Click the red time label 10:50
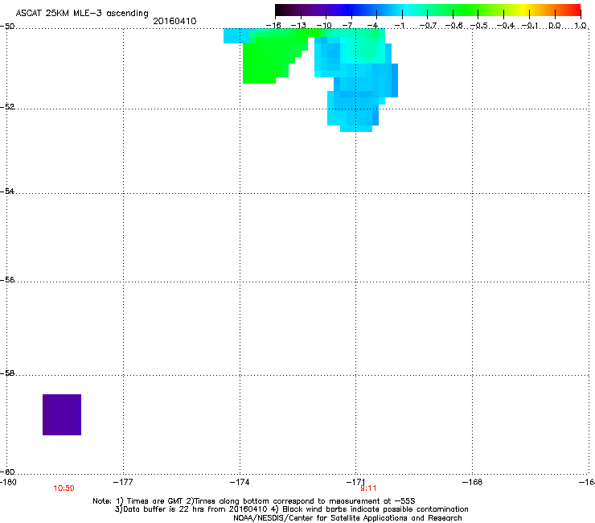The image size is (595, 523). [x=64, y=488]
